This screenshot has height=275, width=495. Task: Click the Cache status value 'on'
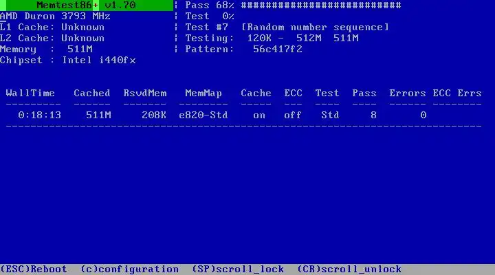coord(259,115)
